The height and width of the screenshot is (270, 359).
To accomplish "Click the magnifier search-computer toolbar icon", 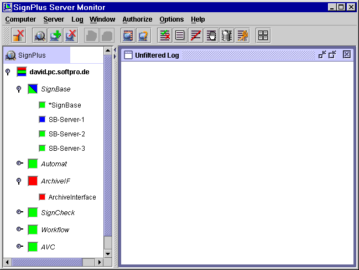I will coord(40,36).
